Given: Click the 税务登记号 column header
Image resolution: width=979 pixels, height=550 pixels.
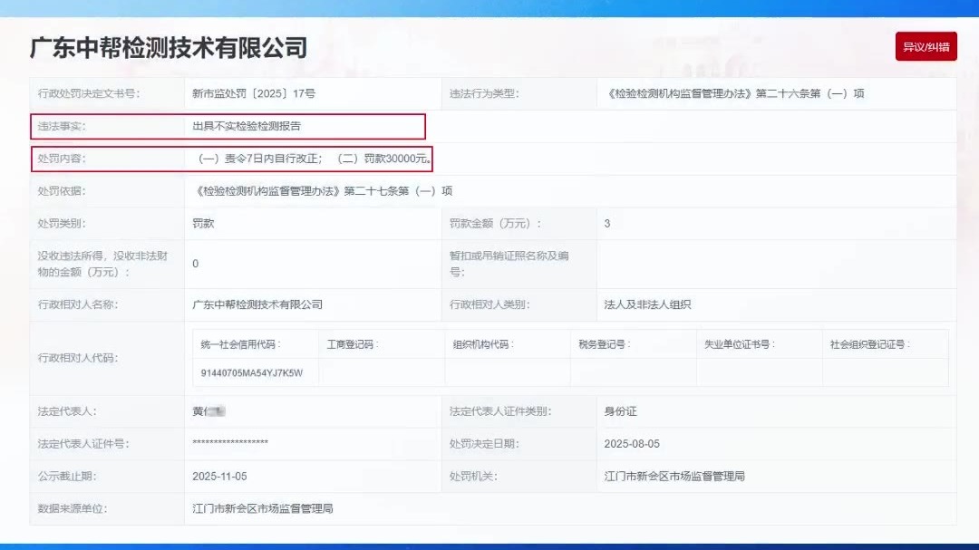Looking at the screenshot, I should pyautogui.click(x=605, y=344).
